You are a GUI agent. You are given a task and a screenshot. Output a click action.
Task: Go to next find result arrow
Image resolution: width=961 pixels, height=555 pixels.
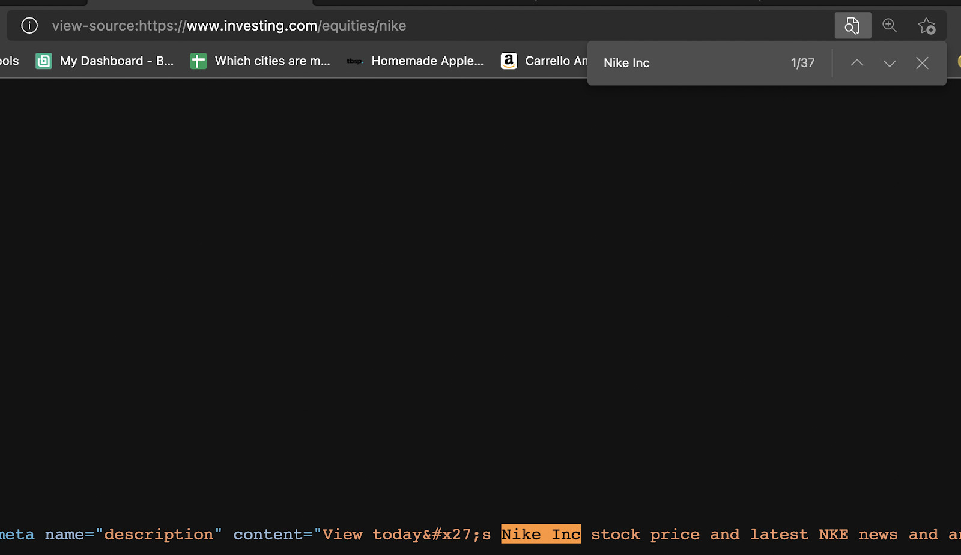tap(890, 63)
